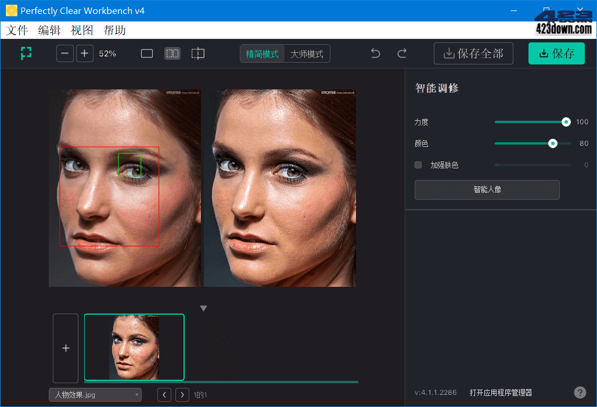Image resolution: width=597 pixels, height=407 pixels.
Task: Click the zoom out minus icon
Action: point(64,53)
